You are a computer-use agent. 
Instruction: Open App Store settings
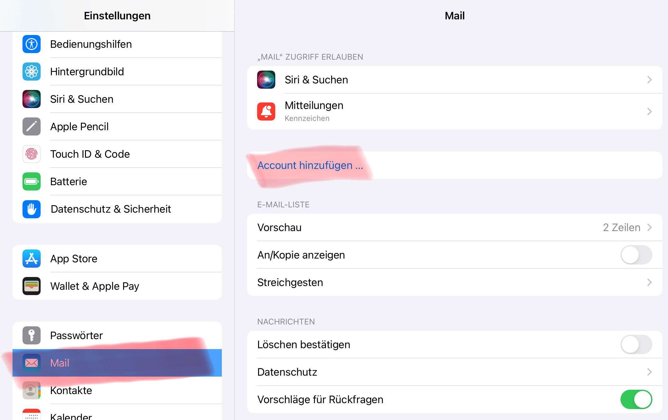(117, 259)
